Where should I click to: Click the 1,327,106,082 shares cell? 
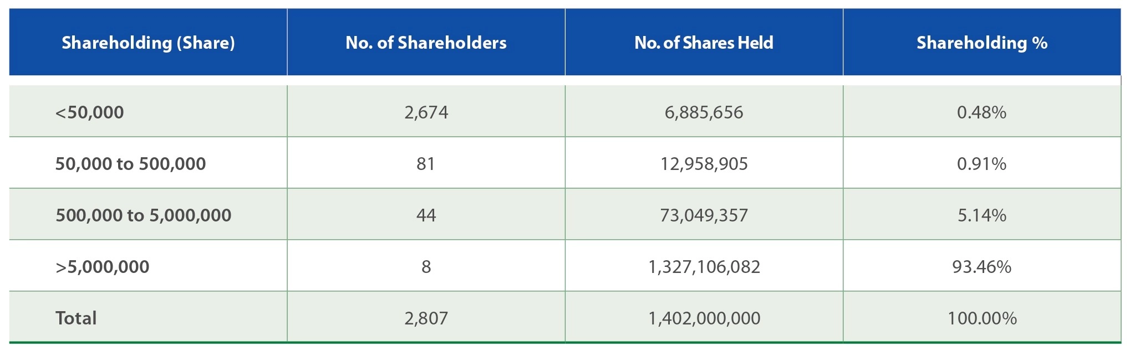[704, 267]
